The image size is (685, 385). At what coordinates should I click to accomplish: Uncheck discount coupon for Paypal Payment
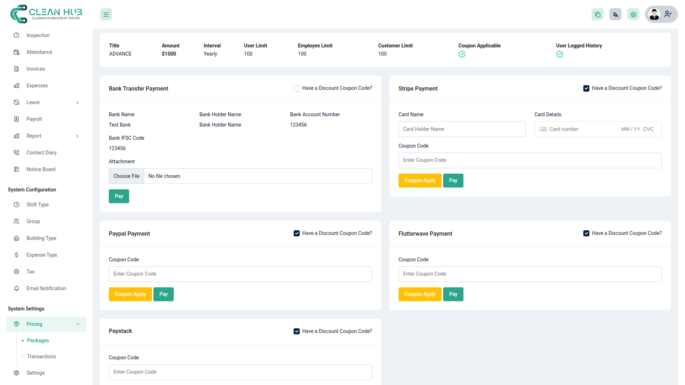click(x=296, y=233)
